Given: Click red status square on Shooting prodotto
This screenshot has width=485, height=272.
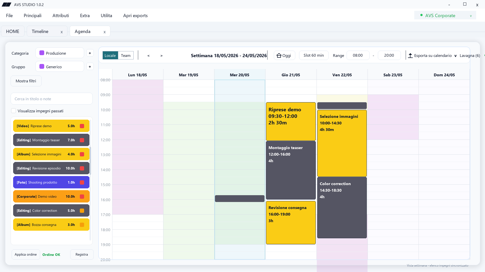Looking at the screenshot, I should pos(82,182).
